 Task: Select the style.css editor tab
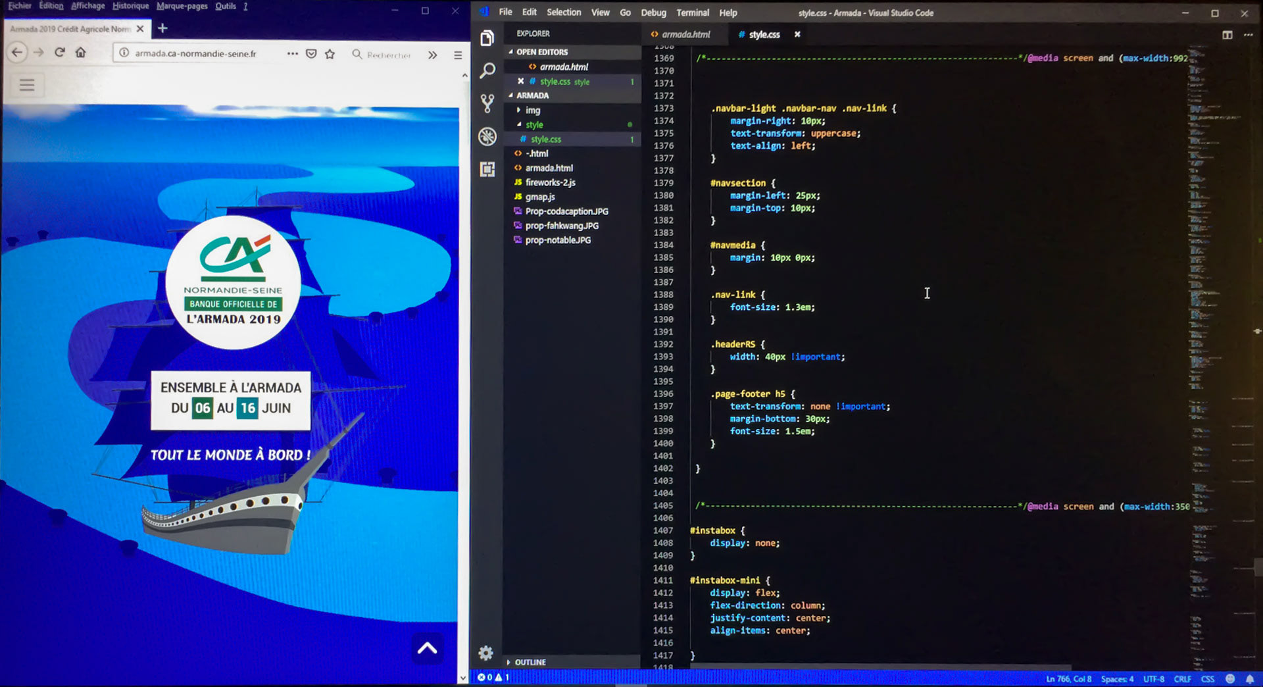click(x=764, y=34)
